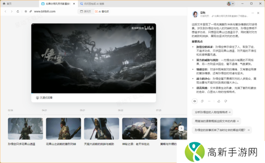Open thumbnail 花果山之战前的激烈对峙
The height and width of the screenshot is (163, 265).
pos(63,129)
